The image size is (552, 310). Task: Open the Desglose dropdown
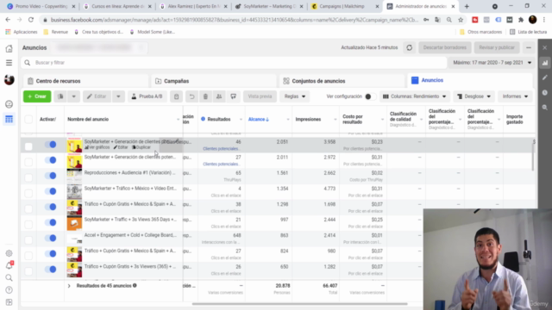474,96
